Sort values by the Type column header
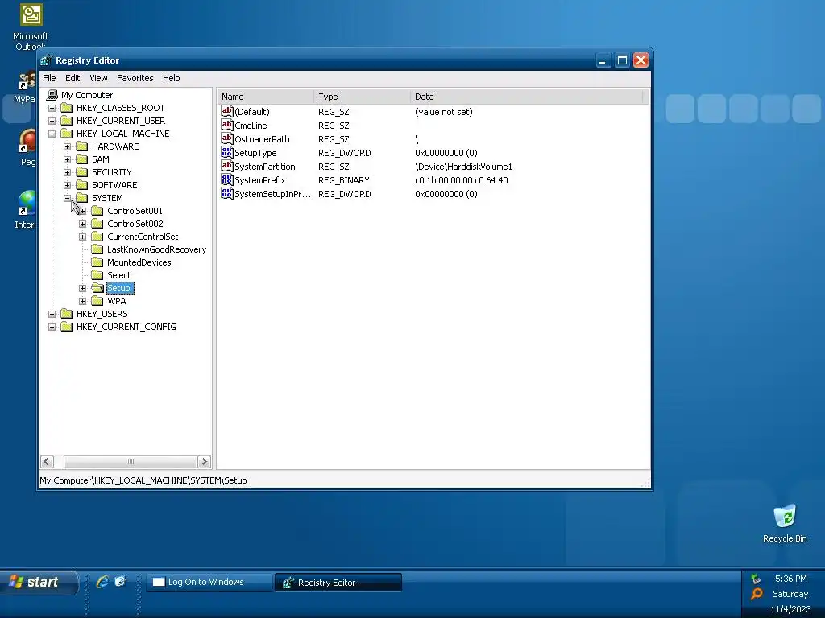Viewport: 825px width, 618px height. point(362,97)
